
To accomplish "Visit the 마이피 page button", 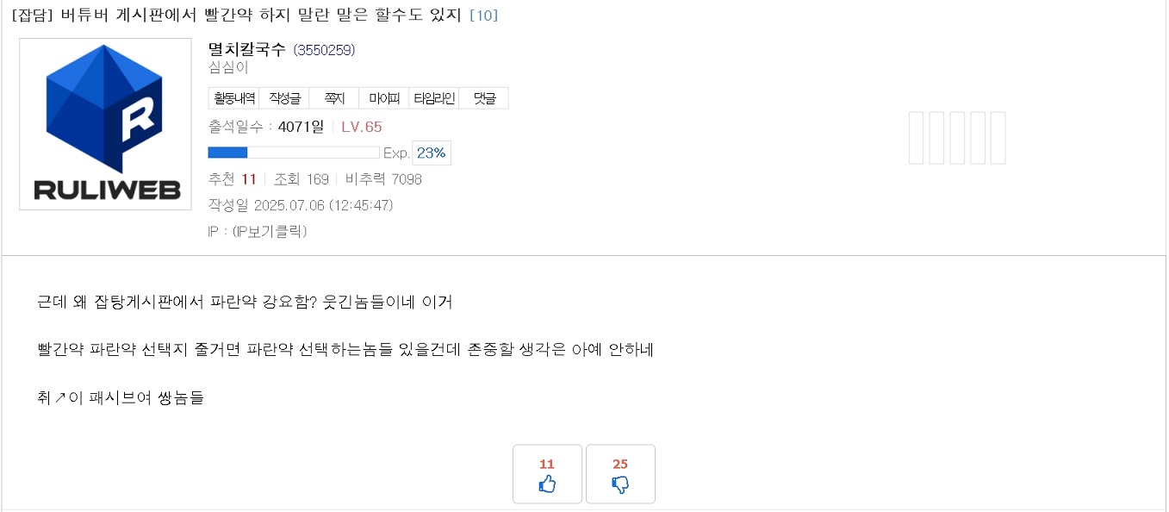I will pyautogui.click(x=383, y=98).
